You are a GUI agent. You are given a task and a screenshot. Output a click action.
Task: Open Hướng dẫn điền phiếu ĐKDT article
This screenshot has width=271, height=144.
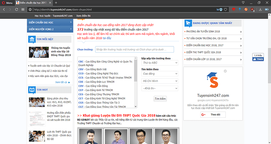59,117
